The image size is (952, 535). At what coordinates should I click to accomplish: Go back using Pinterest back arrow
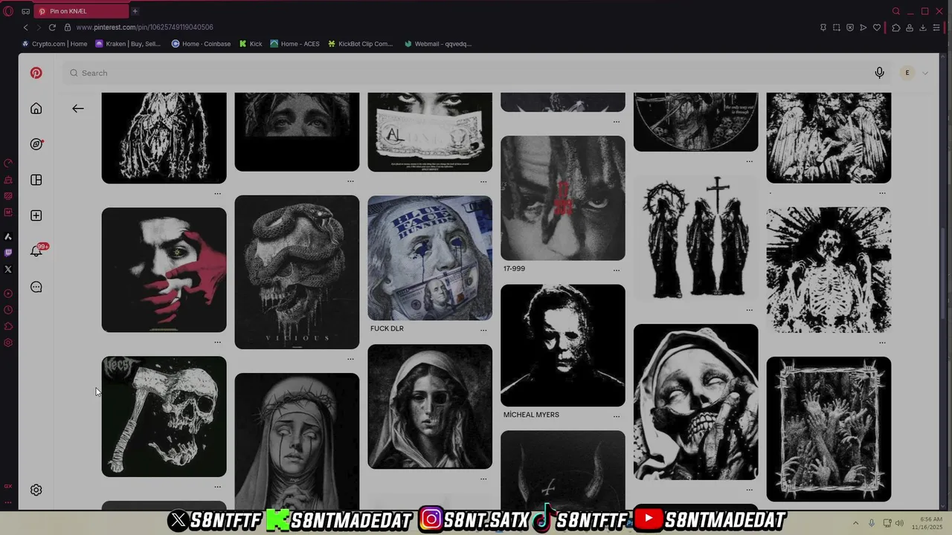coord(78,108)
